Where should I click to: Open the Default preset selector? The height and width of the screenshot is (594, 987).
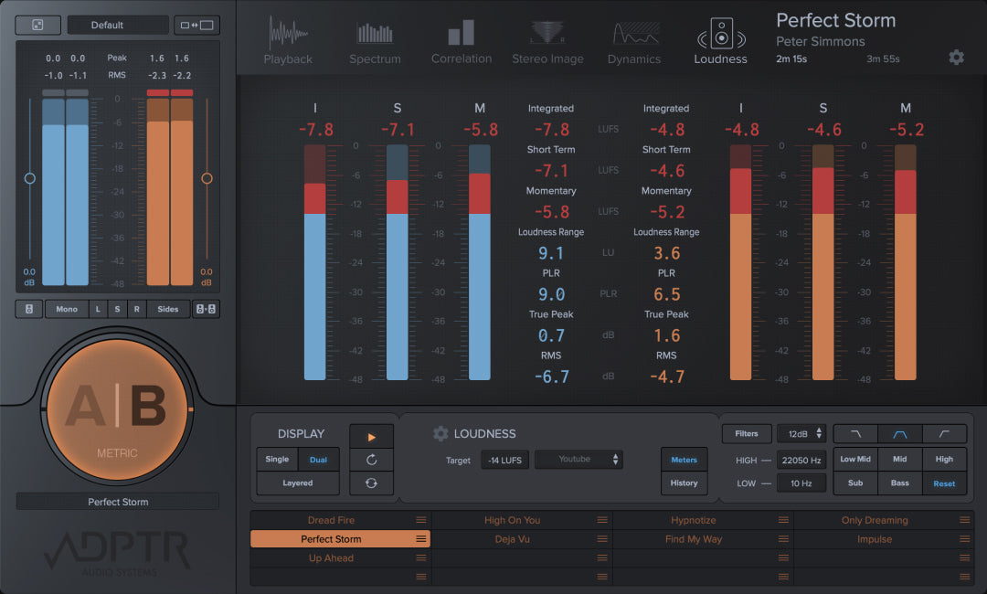coord(117,26)
